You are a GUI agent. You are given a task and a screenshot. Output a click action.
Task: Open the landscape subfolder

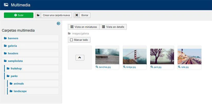(x=20, y=91)
